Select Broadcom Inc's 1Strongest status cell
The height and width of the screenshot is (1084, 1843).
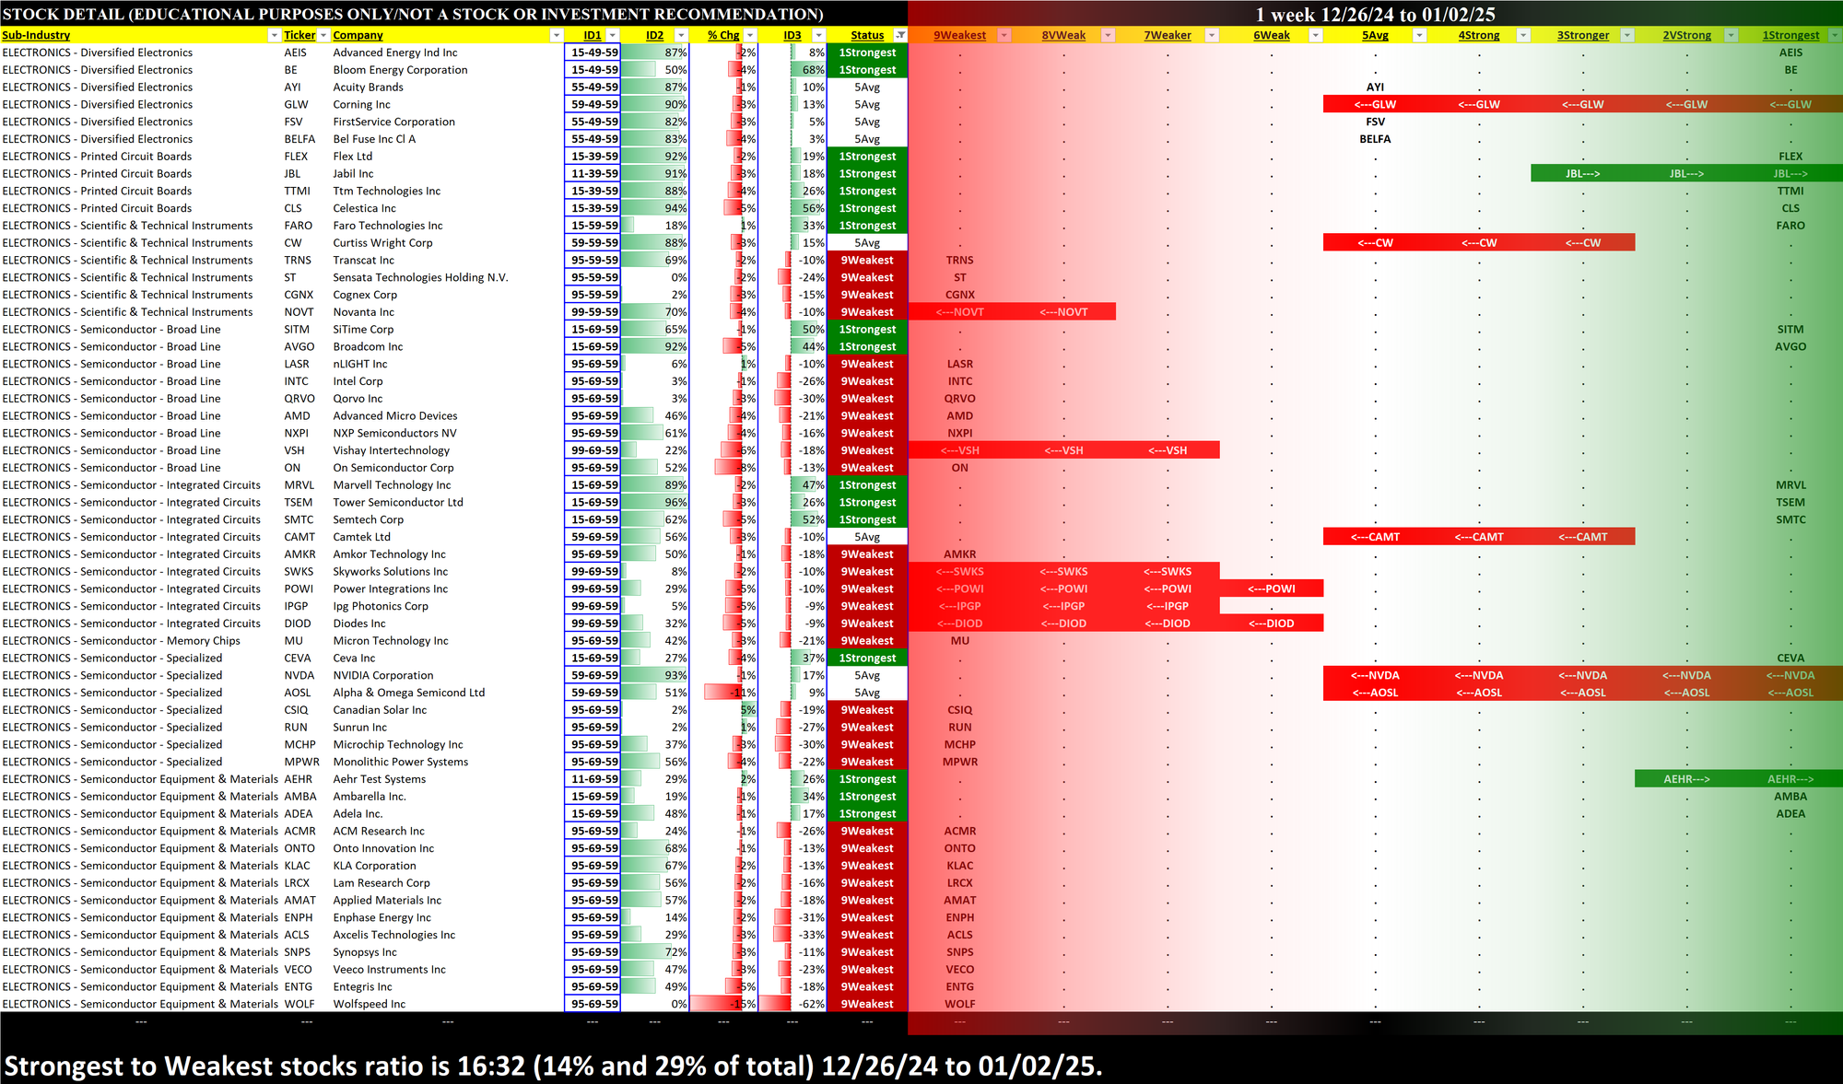(x=866, y=346)
